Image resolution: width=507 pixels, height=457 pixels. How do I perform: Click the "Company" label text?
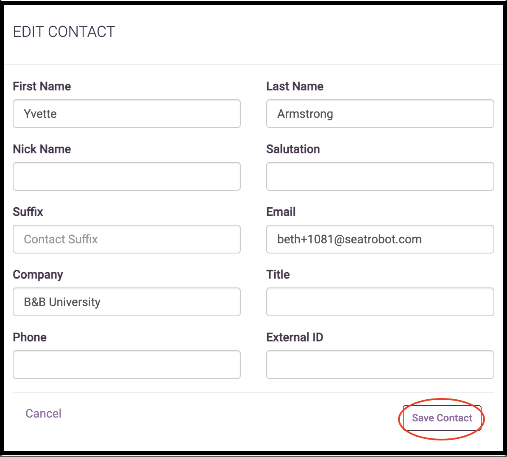[38, 275]
